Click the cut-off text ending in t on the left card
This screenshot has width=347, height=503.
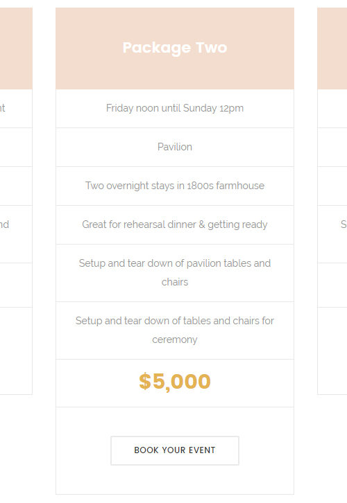point(3,108)
